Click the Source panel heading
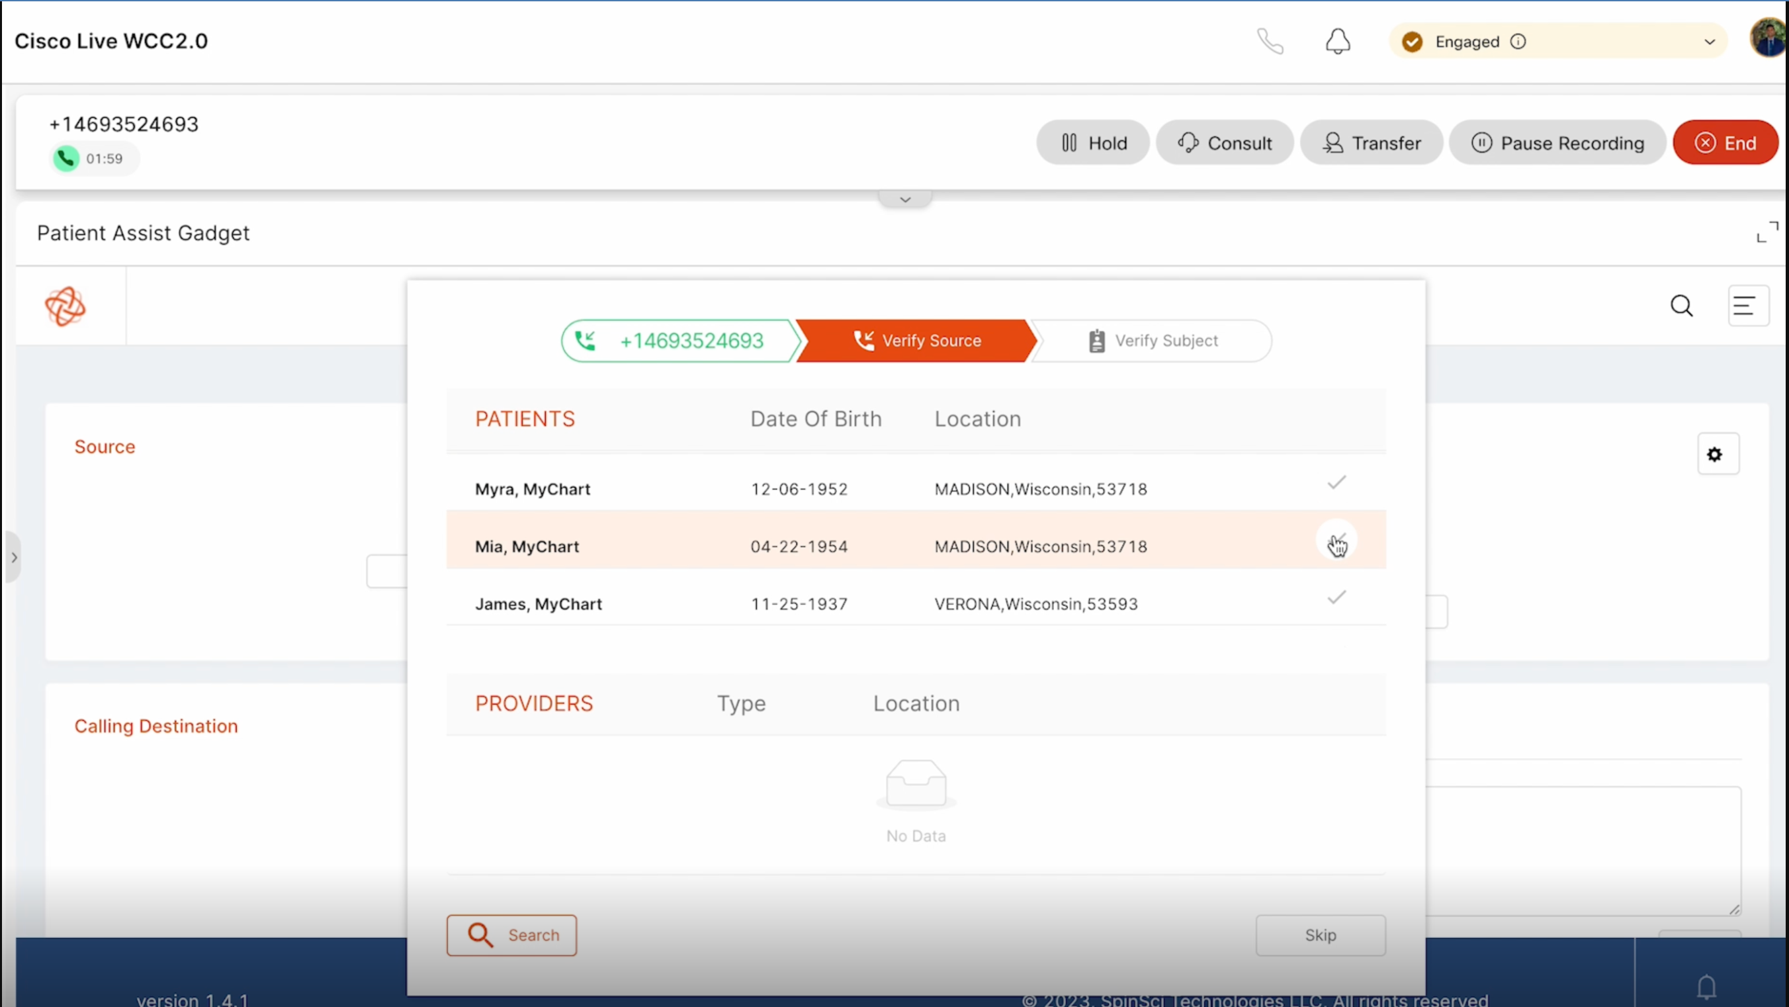This screenshot has width=1789, height=1007. pyautogui.click(x=105, y=447)
